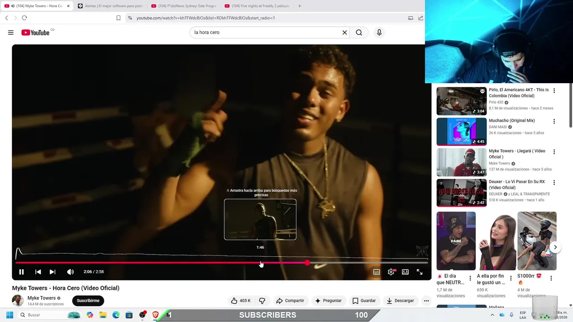
Task: Dislike the video with thumbs down
Action: coord(262,301)
